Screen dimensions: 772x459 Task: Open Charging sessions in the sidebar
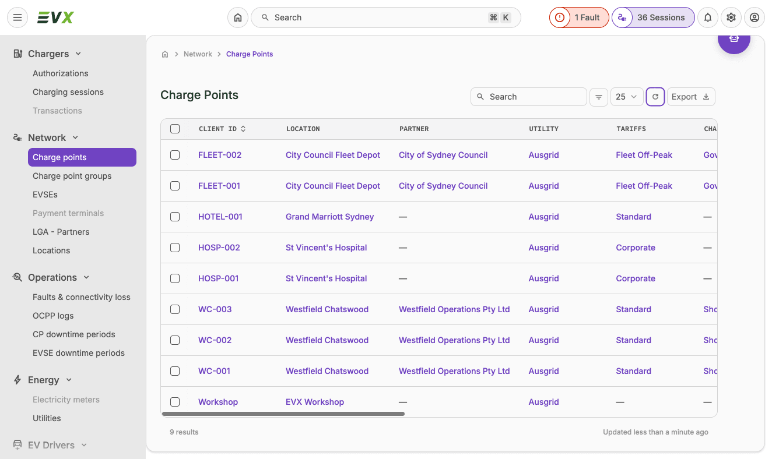(x=68, y=92)
